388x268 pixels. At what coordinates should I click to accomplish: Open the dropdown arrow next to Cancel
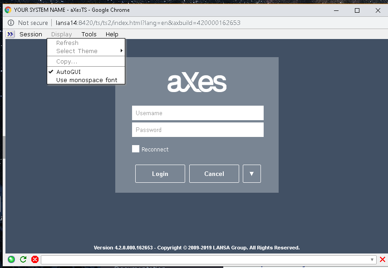[x=251, y=173]
